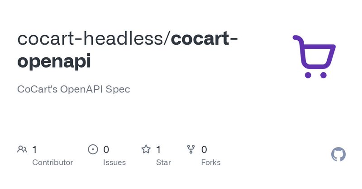Click the contributor count number 1

pos(35,149)
